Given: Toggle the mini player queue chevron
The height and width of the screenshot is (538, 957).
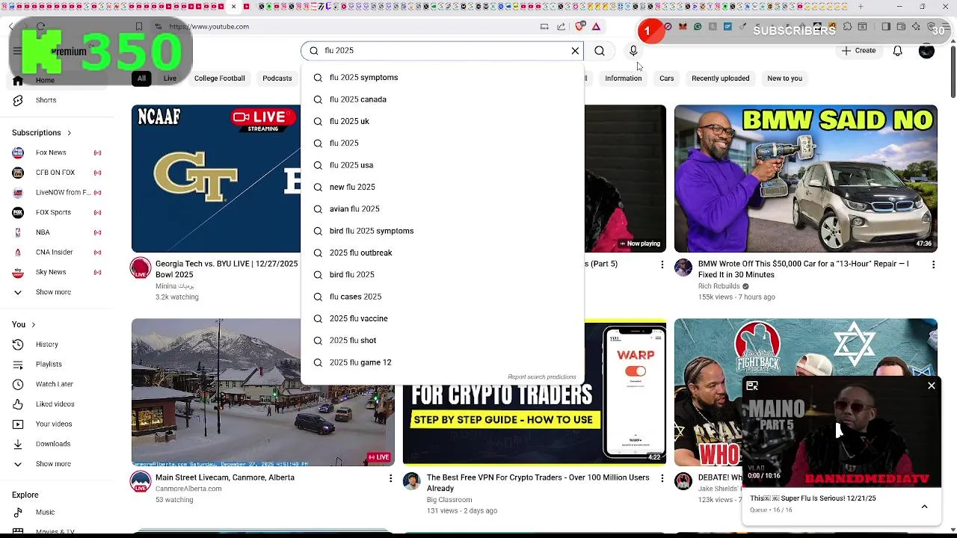Looking at the screenshot, I should click(x=924, y=507).
